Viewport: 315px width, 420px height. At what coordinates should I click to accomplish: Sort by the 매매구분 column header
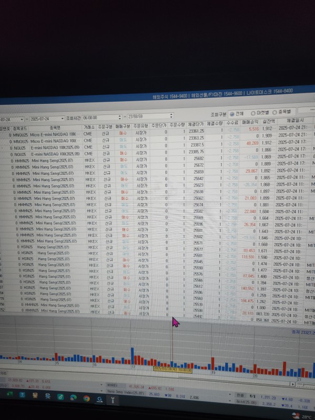tap(123, 126)
